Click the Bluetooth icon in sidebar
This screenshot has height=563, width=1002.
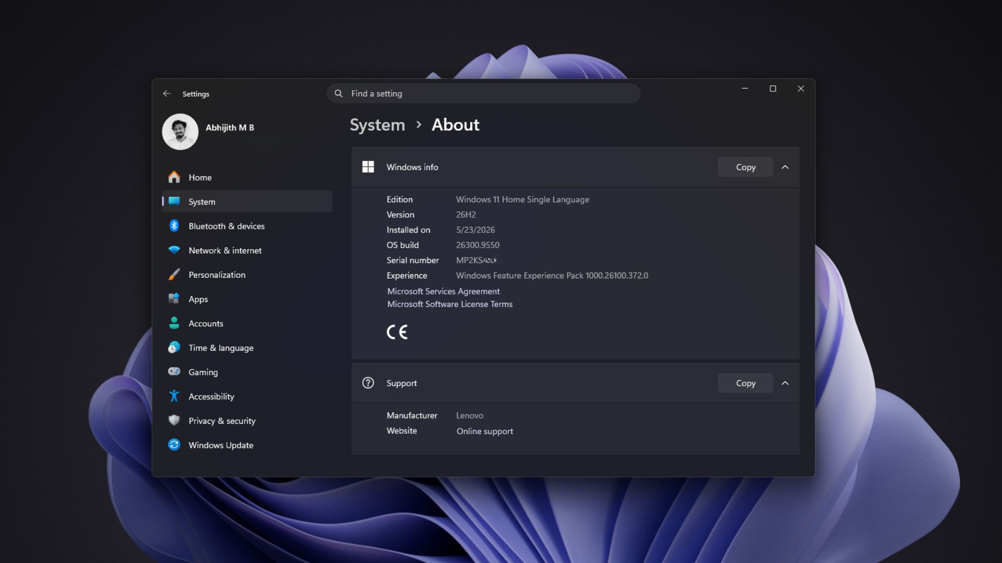174,226
